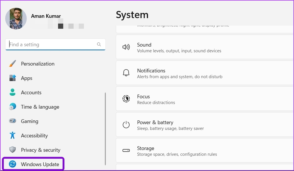Viewport: 294px width, 171px height.
Task: Go to Apps settings
Action: click(x=27, y=78)
